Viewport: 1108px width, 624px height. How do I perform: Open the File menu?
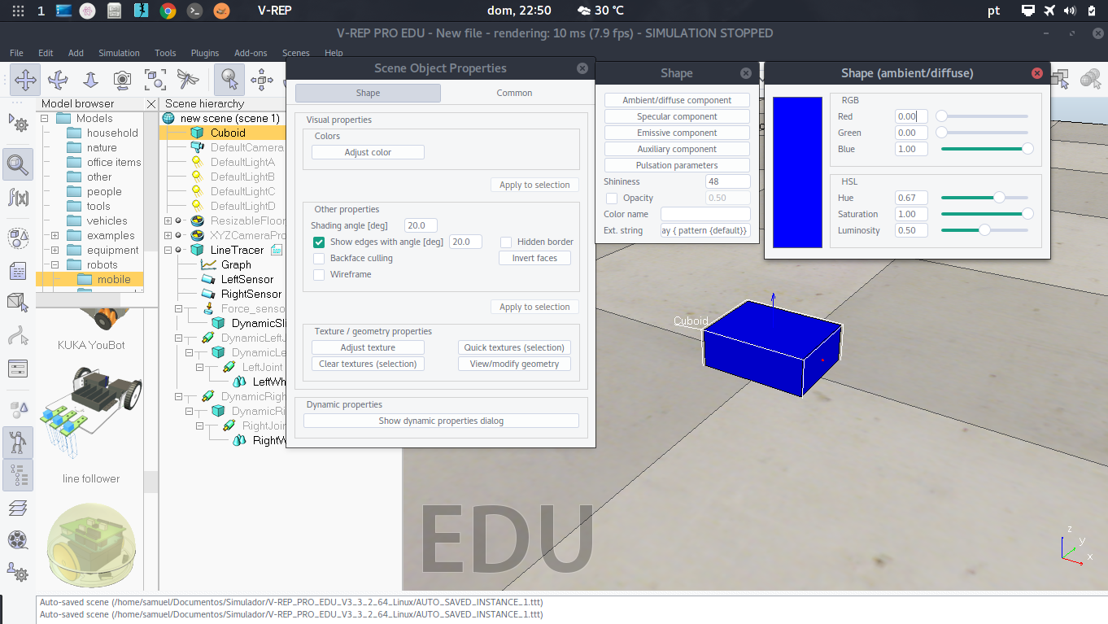tap(16, 53)
